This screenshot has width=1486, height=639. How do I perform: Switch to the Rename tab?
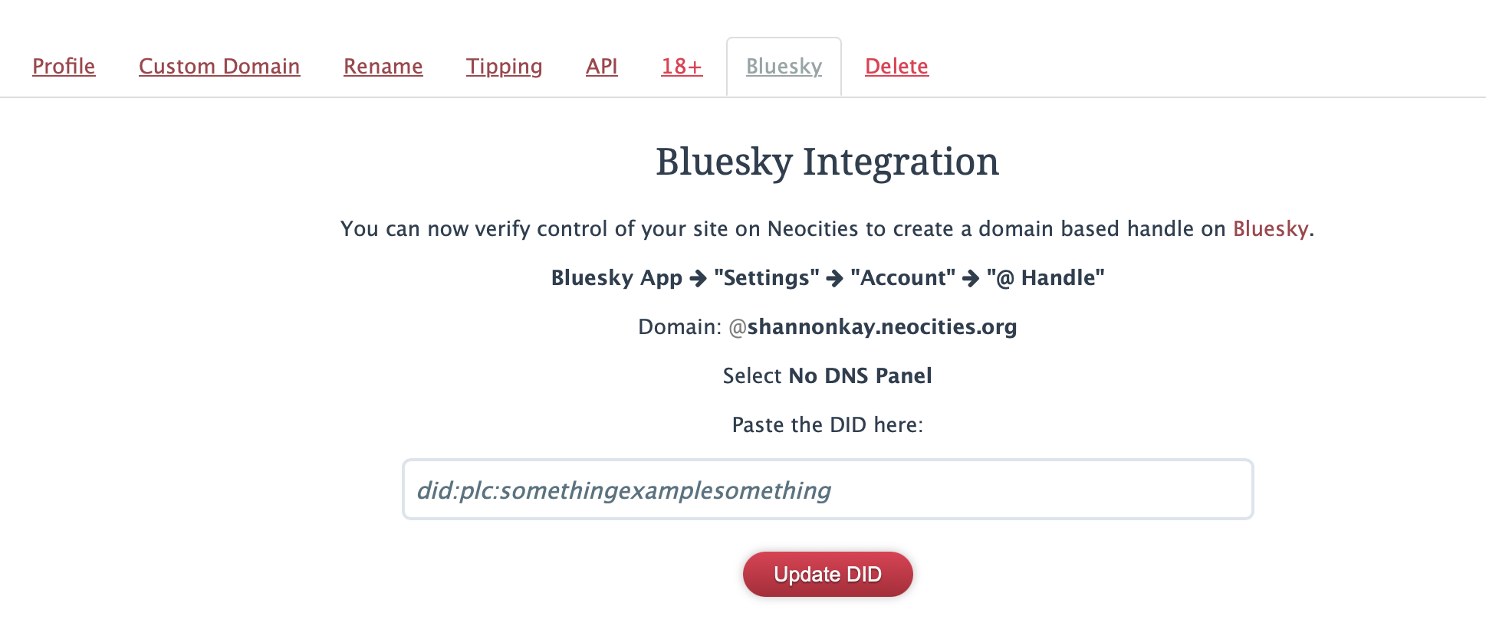point(383,67)
